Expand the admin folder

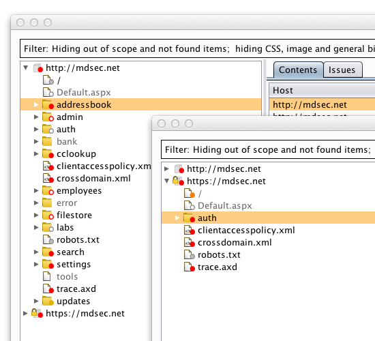point(36,117)
